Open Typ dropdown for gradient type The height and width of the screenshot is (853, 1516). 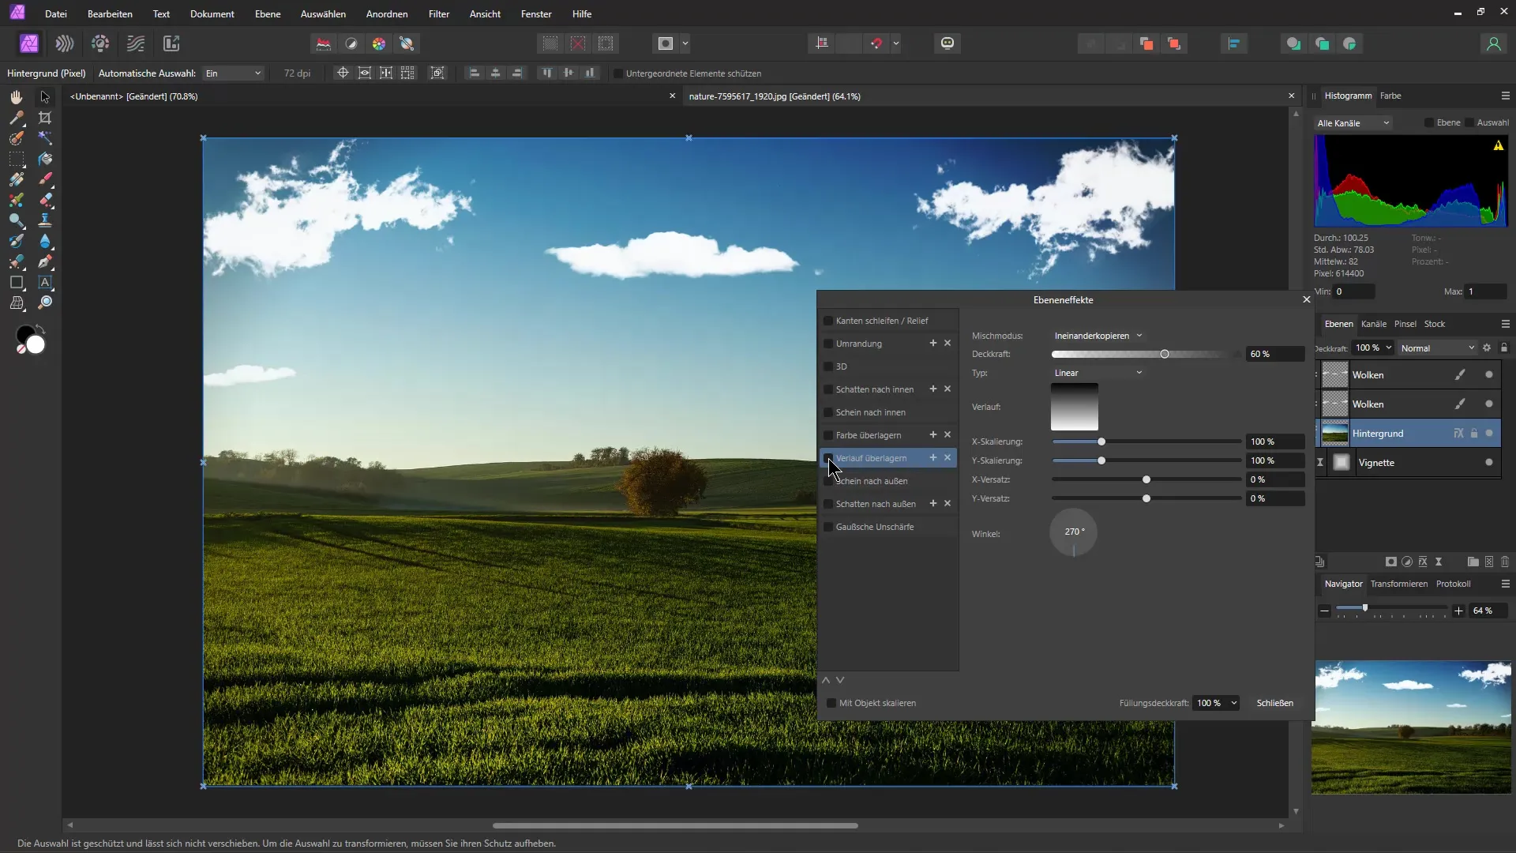click(1098, 372)
